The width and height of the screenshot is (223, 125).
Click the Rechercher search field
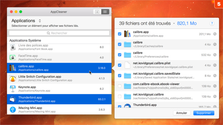(x=59, y=33)
